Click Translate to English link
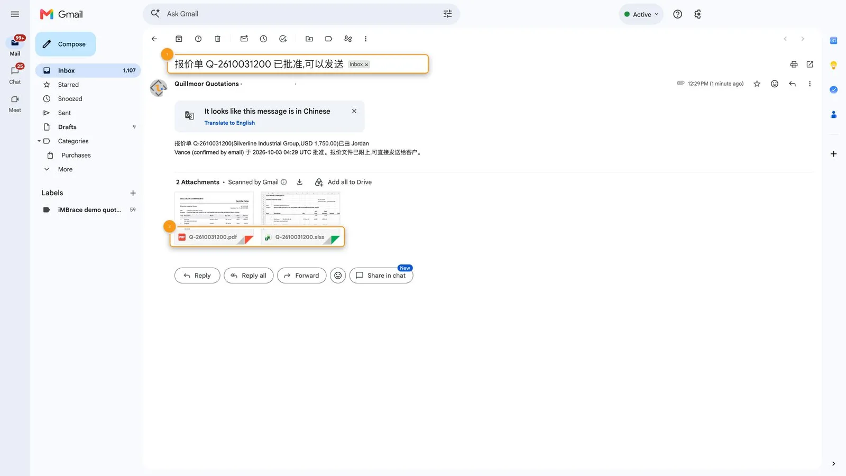 pyautogui.click(x=229, y=123)
